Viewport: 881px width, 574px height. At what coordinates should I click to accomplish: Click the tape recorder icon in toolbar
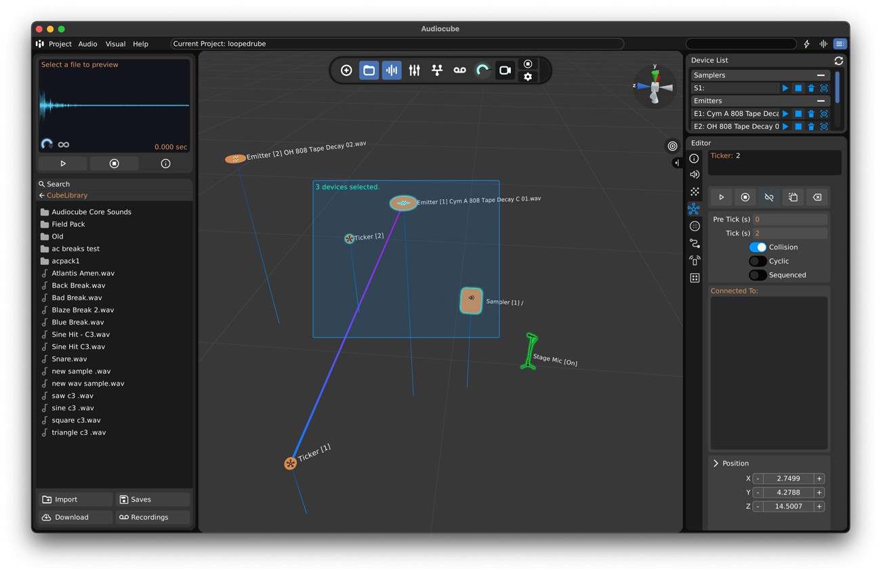(459, 70)
